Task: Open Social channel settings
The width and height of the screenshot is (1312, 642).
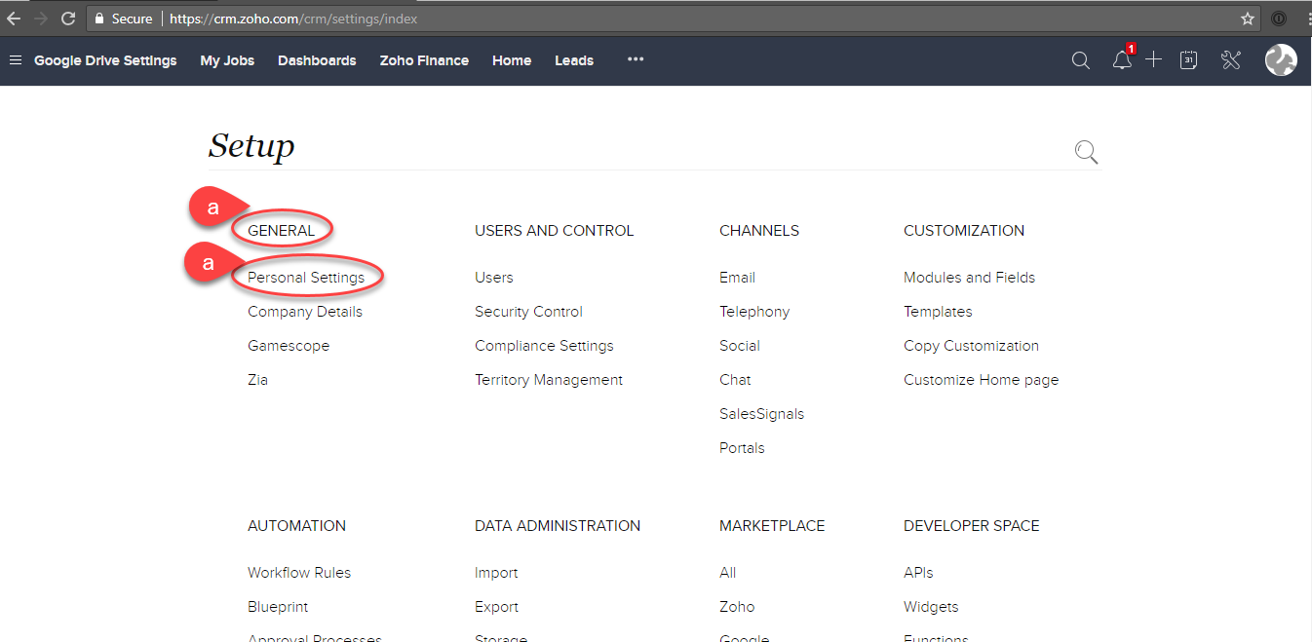Action: click(x=740, y=346)
